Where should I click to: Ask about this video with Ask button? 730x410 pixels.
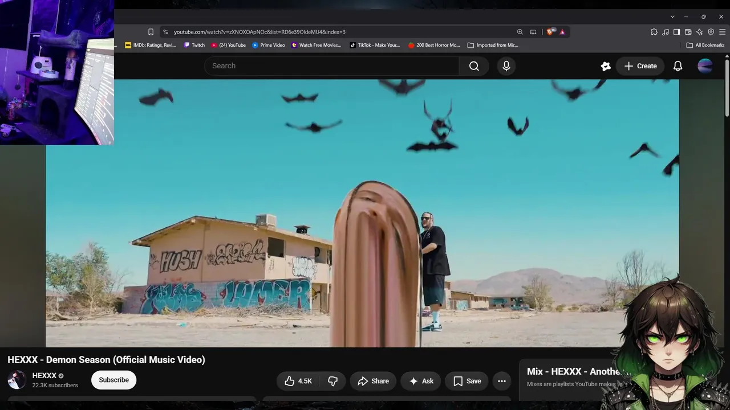(x=421, y=381)
